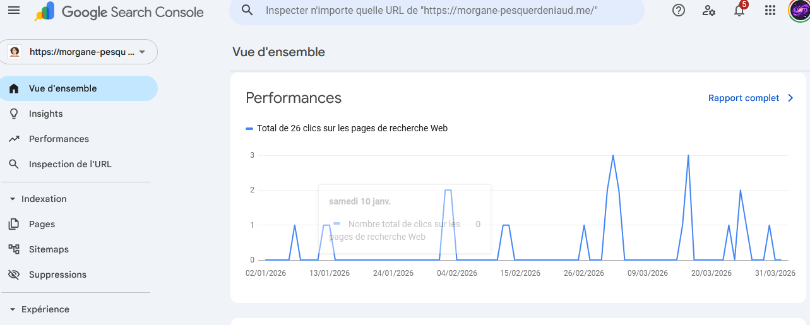Screen dimensions: 810x325
Task: Open the Pages indexing report
Action: [x=42, y=224]
